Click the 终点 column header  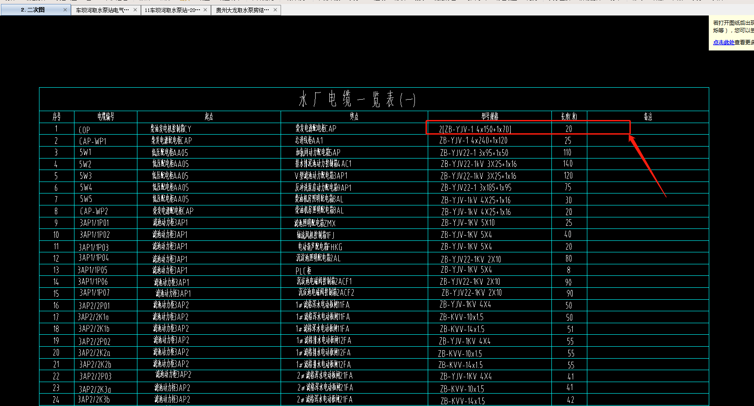pyautogui.click(x=354, y=116)
